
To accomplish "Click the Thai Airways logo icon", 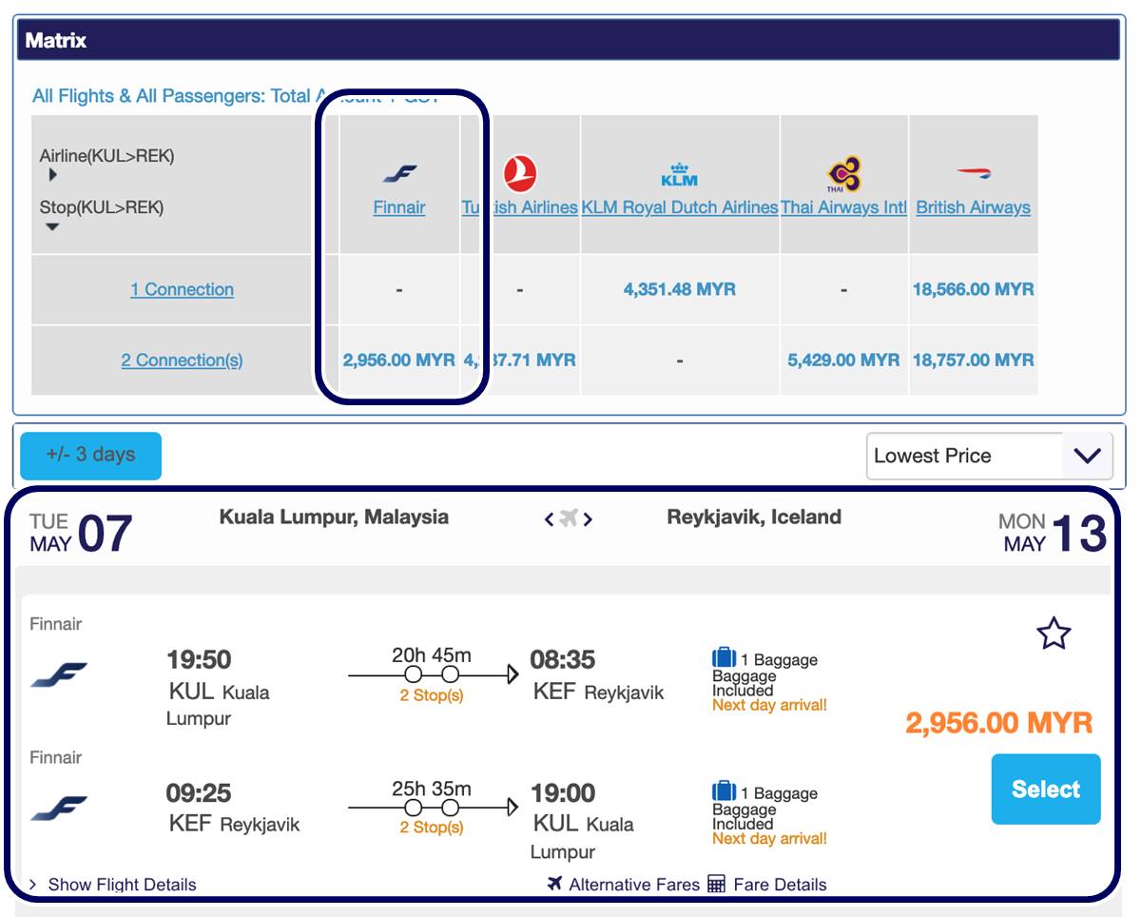I will [x=843, y=174].
